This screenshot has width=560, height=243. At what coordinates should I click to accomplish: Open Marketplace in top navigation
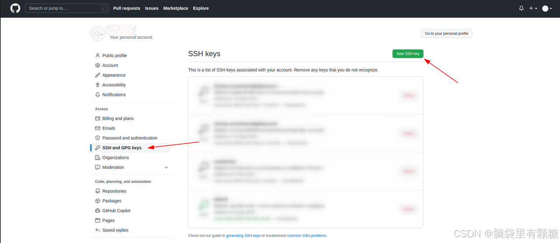point(176,8)
